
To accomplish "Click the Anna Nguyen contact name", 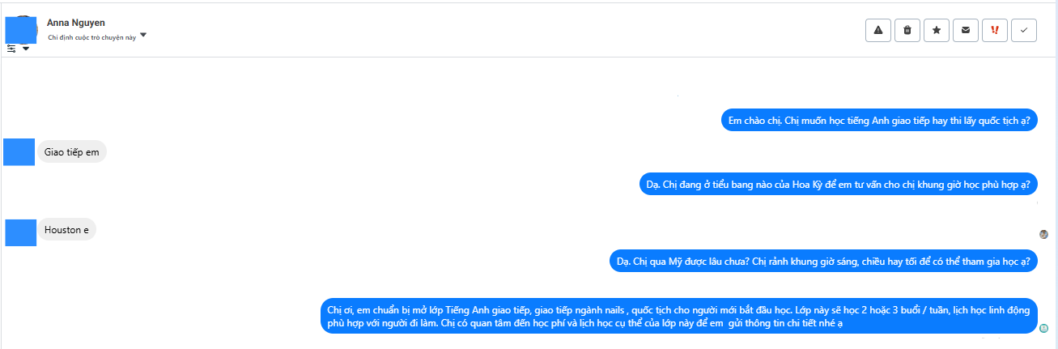I will (76, 23).
